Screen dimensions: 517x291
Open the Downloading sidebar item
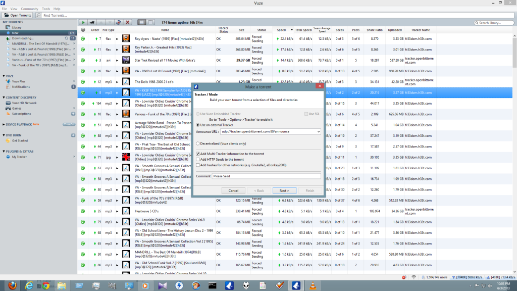(x=22, y=38)
